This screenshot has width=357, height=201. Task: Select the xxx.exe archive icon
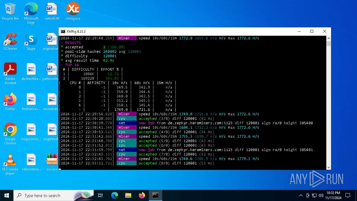click(52, 162)
